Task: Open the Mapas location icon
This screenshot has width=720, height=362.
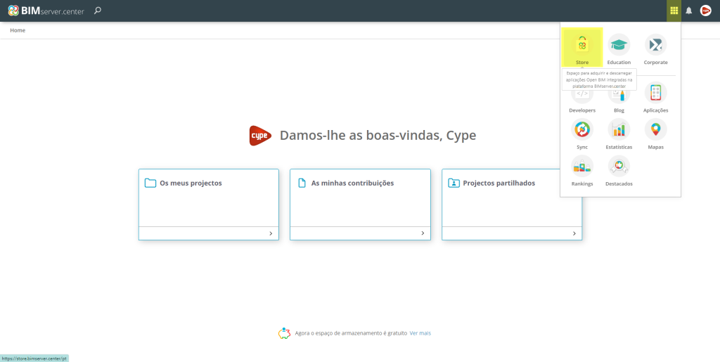Action: click(x=655, y=129)
